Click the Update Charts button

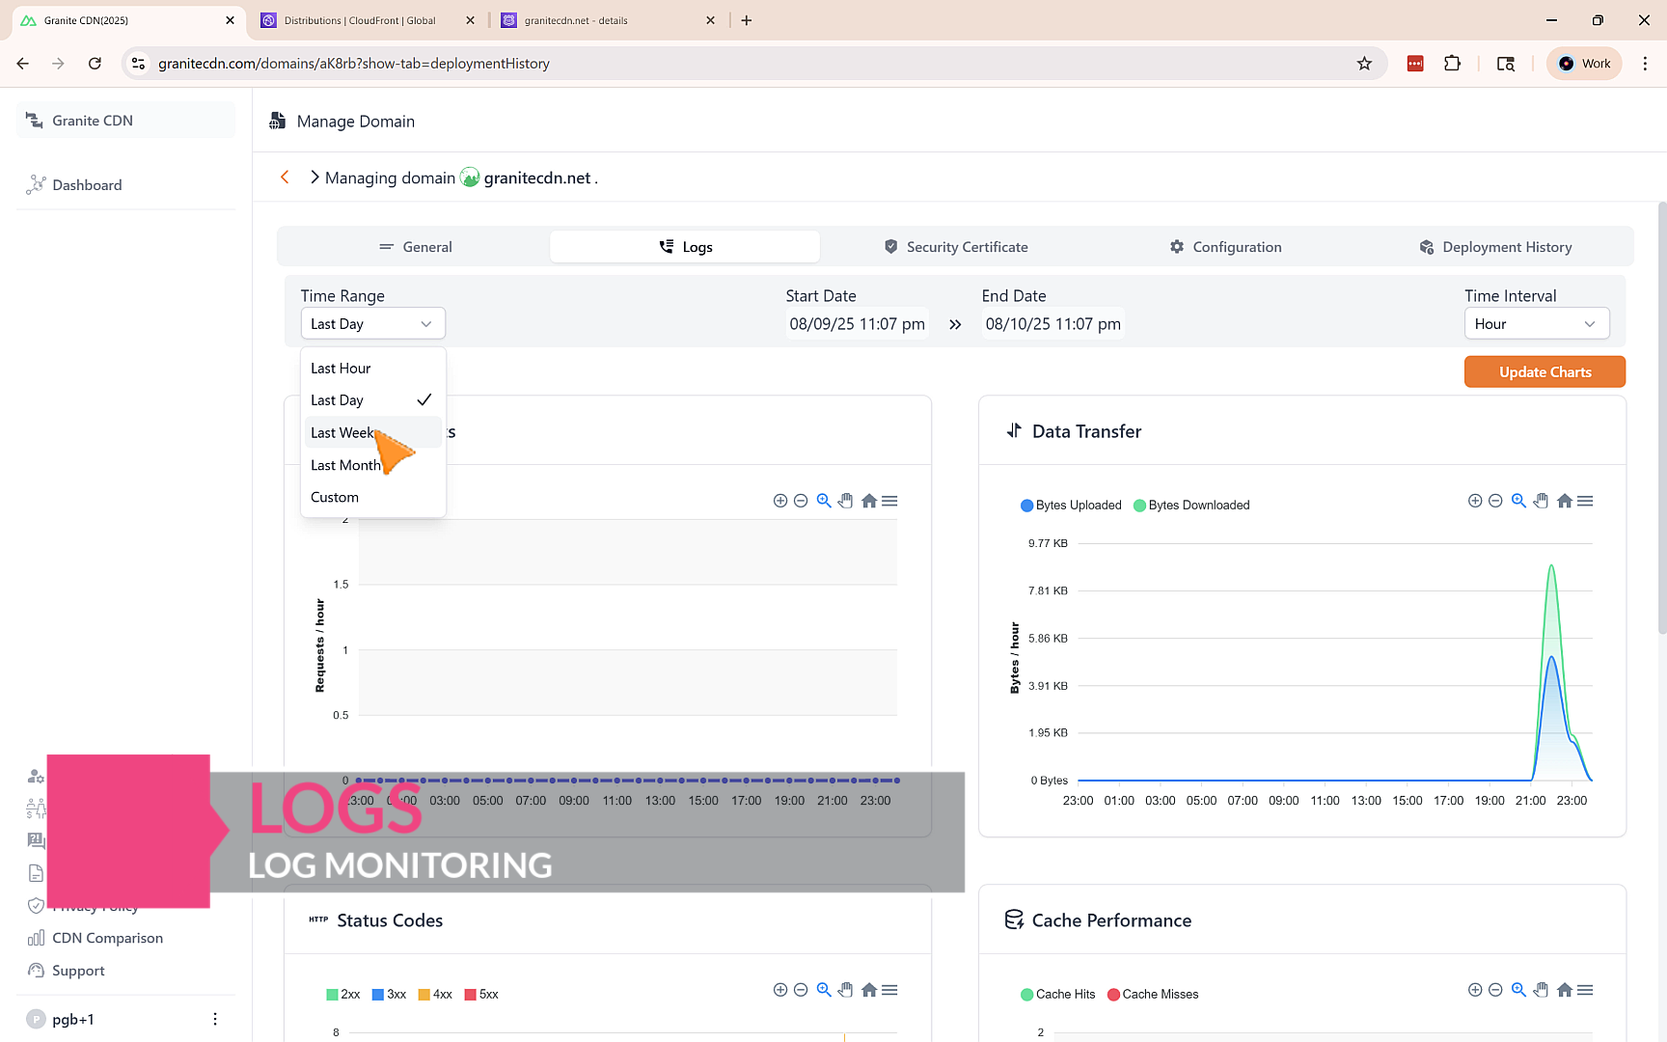click(x=1544, y=372)
